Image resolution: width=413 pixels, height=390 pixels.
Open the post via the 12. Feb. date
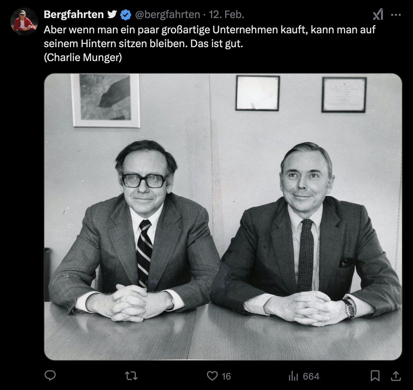(227, 15)
